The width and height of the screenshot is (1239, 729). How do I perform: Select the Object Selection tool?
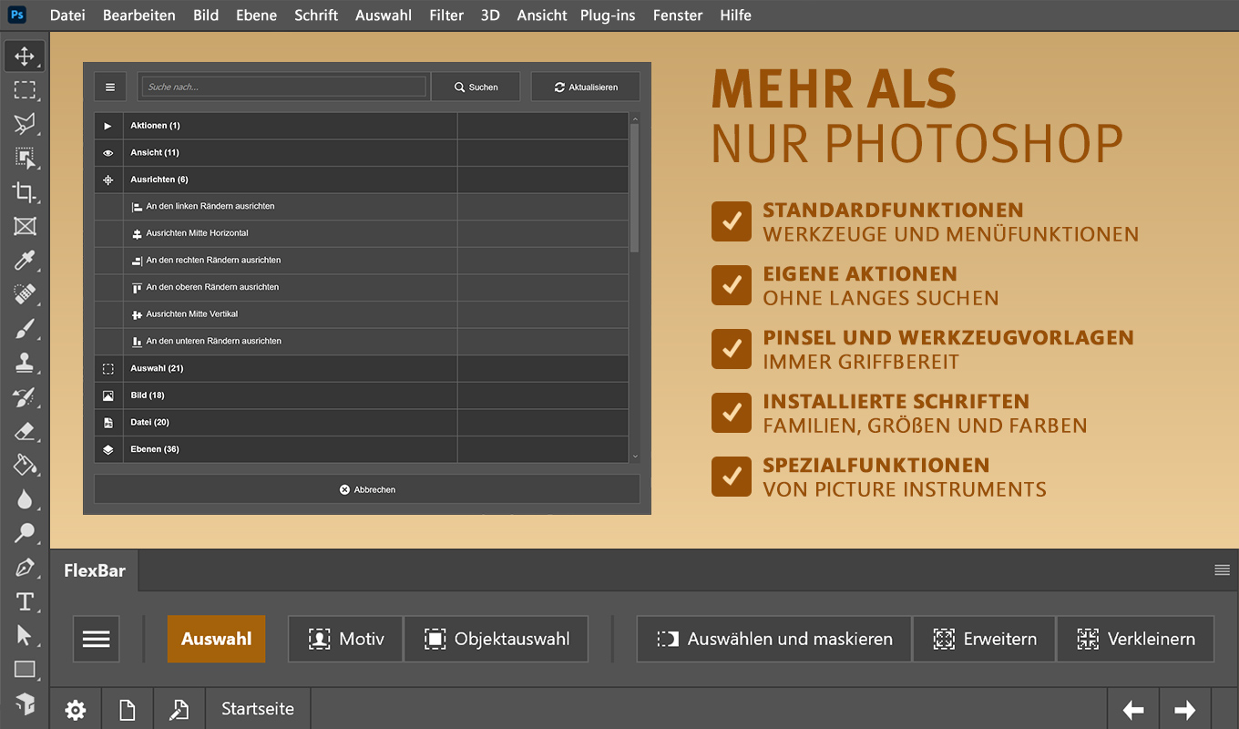click(25, 158)
